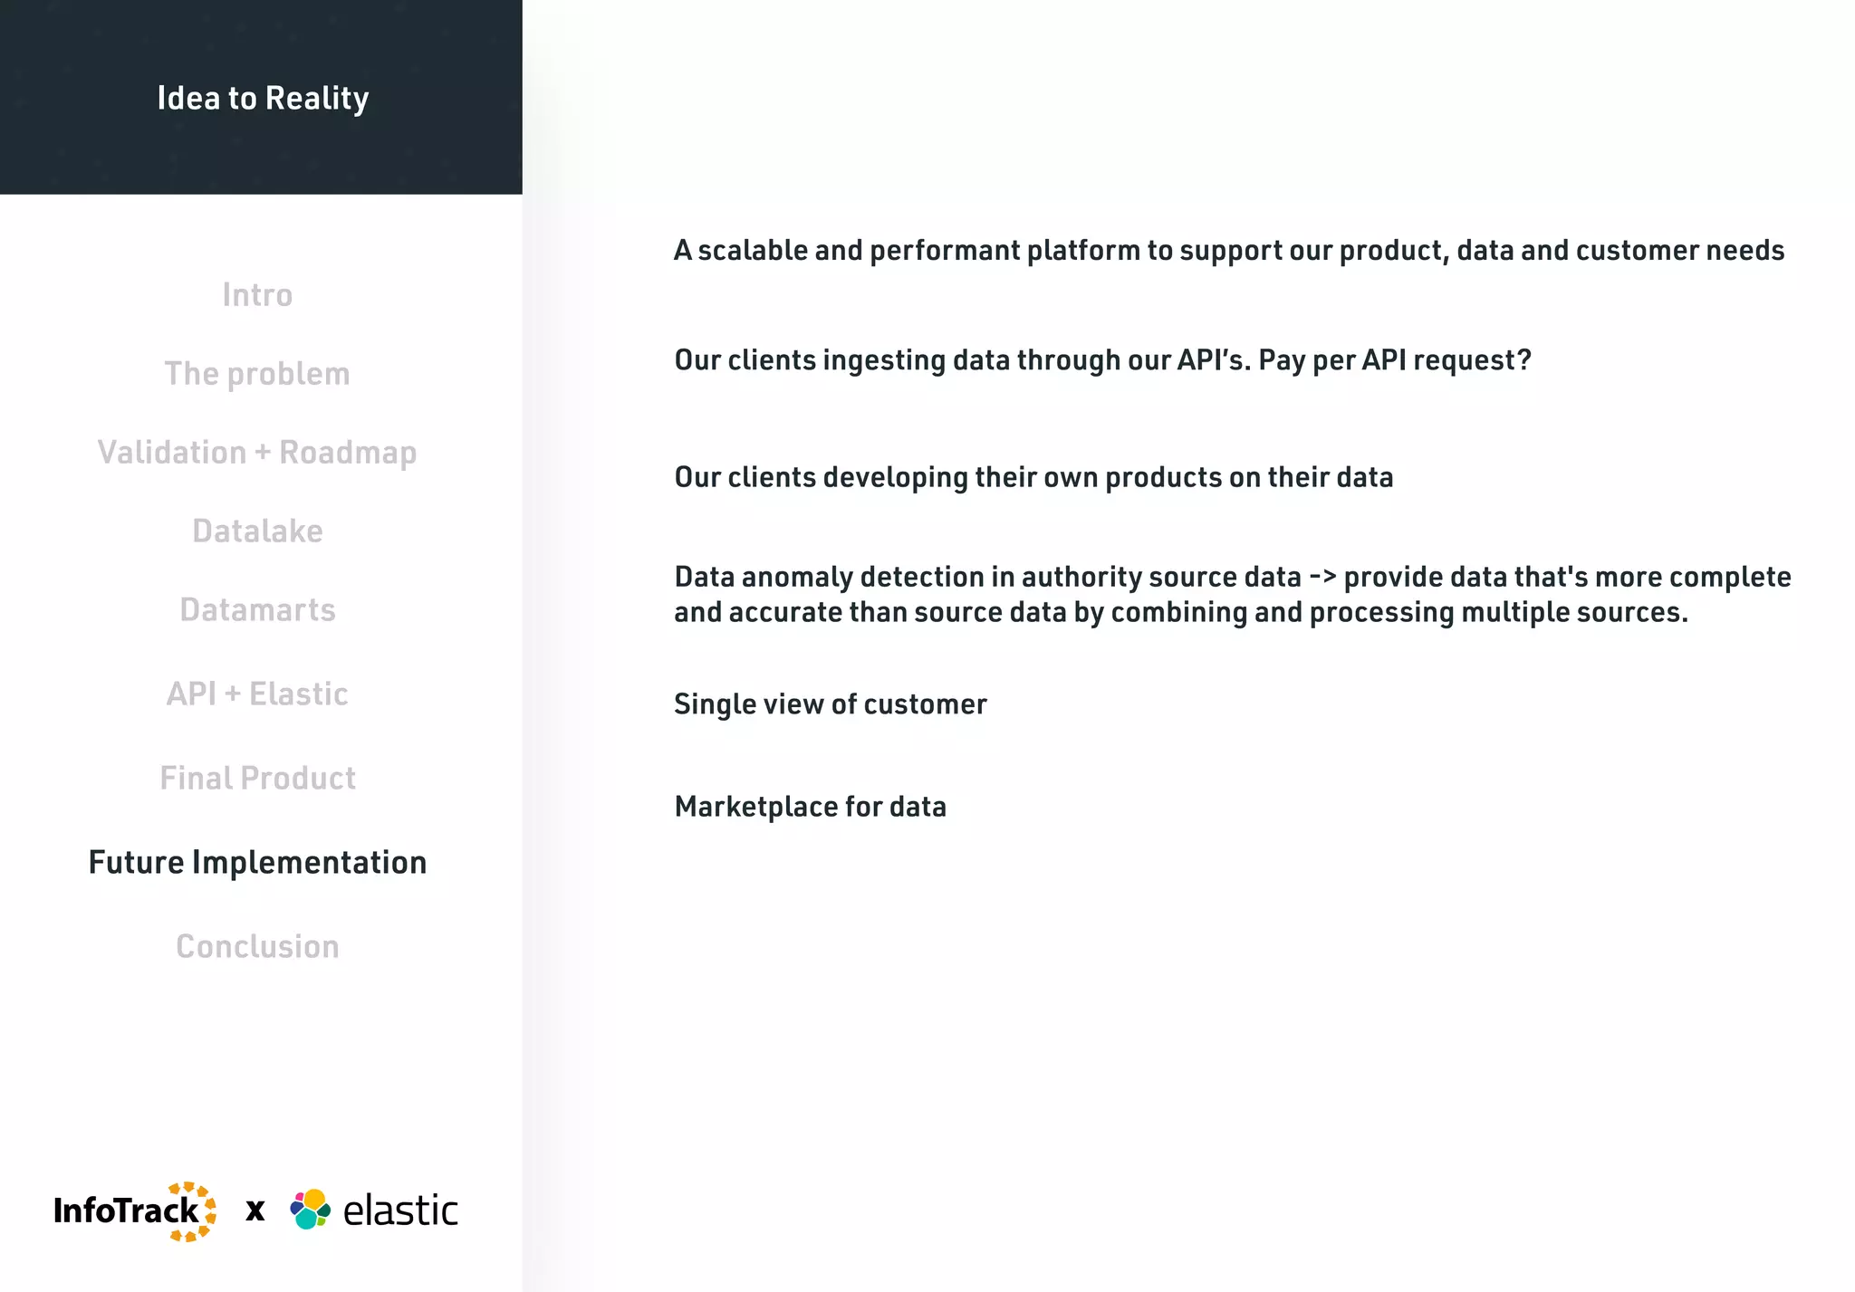Viewport: 1855px width, 1292px height.
Task: Click the Elastic logo icon
Action: pos(310,1210)
